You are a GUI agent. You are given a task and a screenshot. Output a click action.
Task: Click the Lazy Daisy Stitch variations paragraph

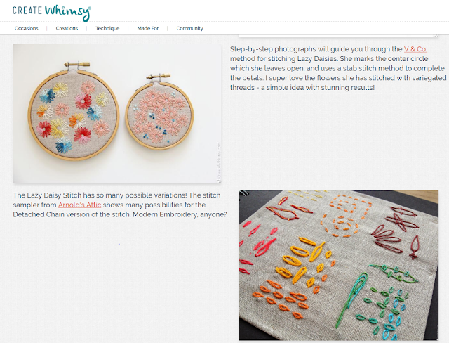click(x=120, y=205)
